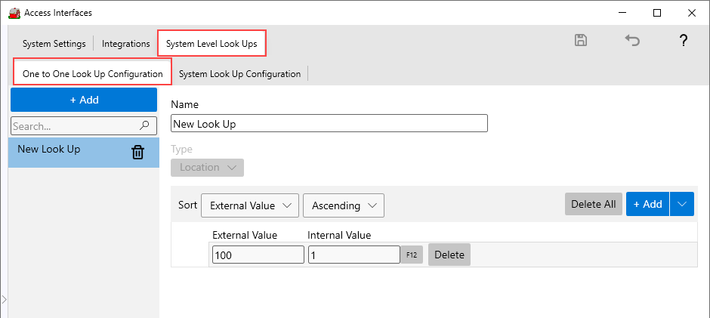The width and height of the screenshot is (710, 318).
Task: Expand the left edge panel arrow
Action: click(4, 301)
